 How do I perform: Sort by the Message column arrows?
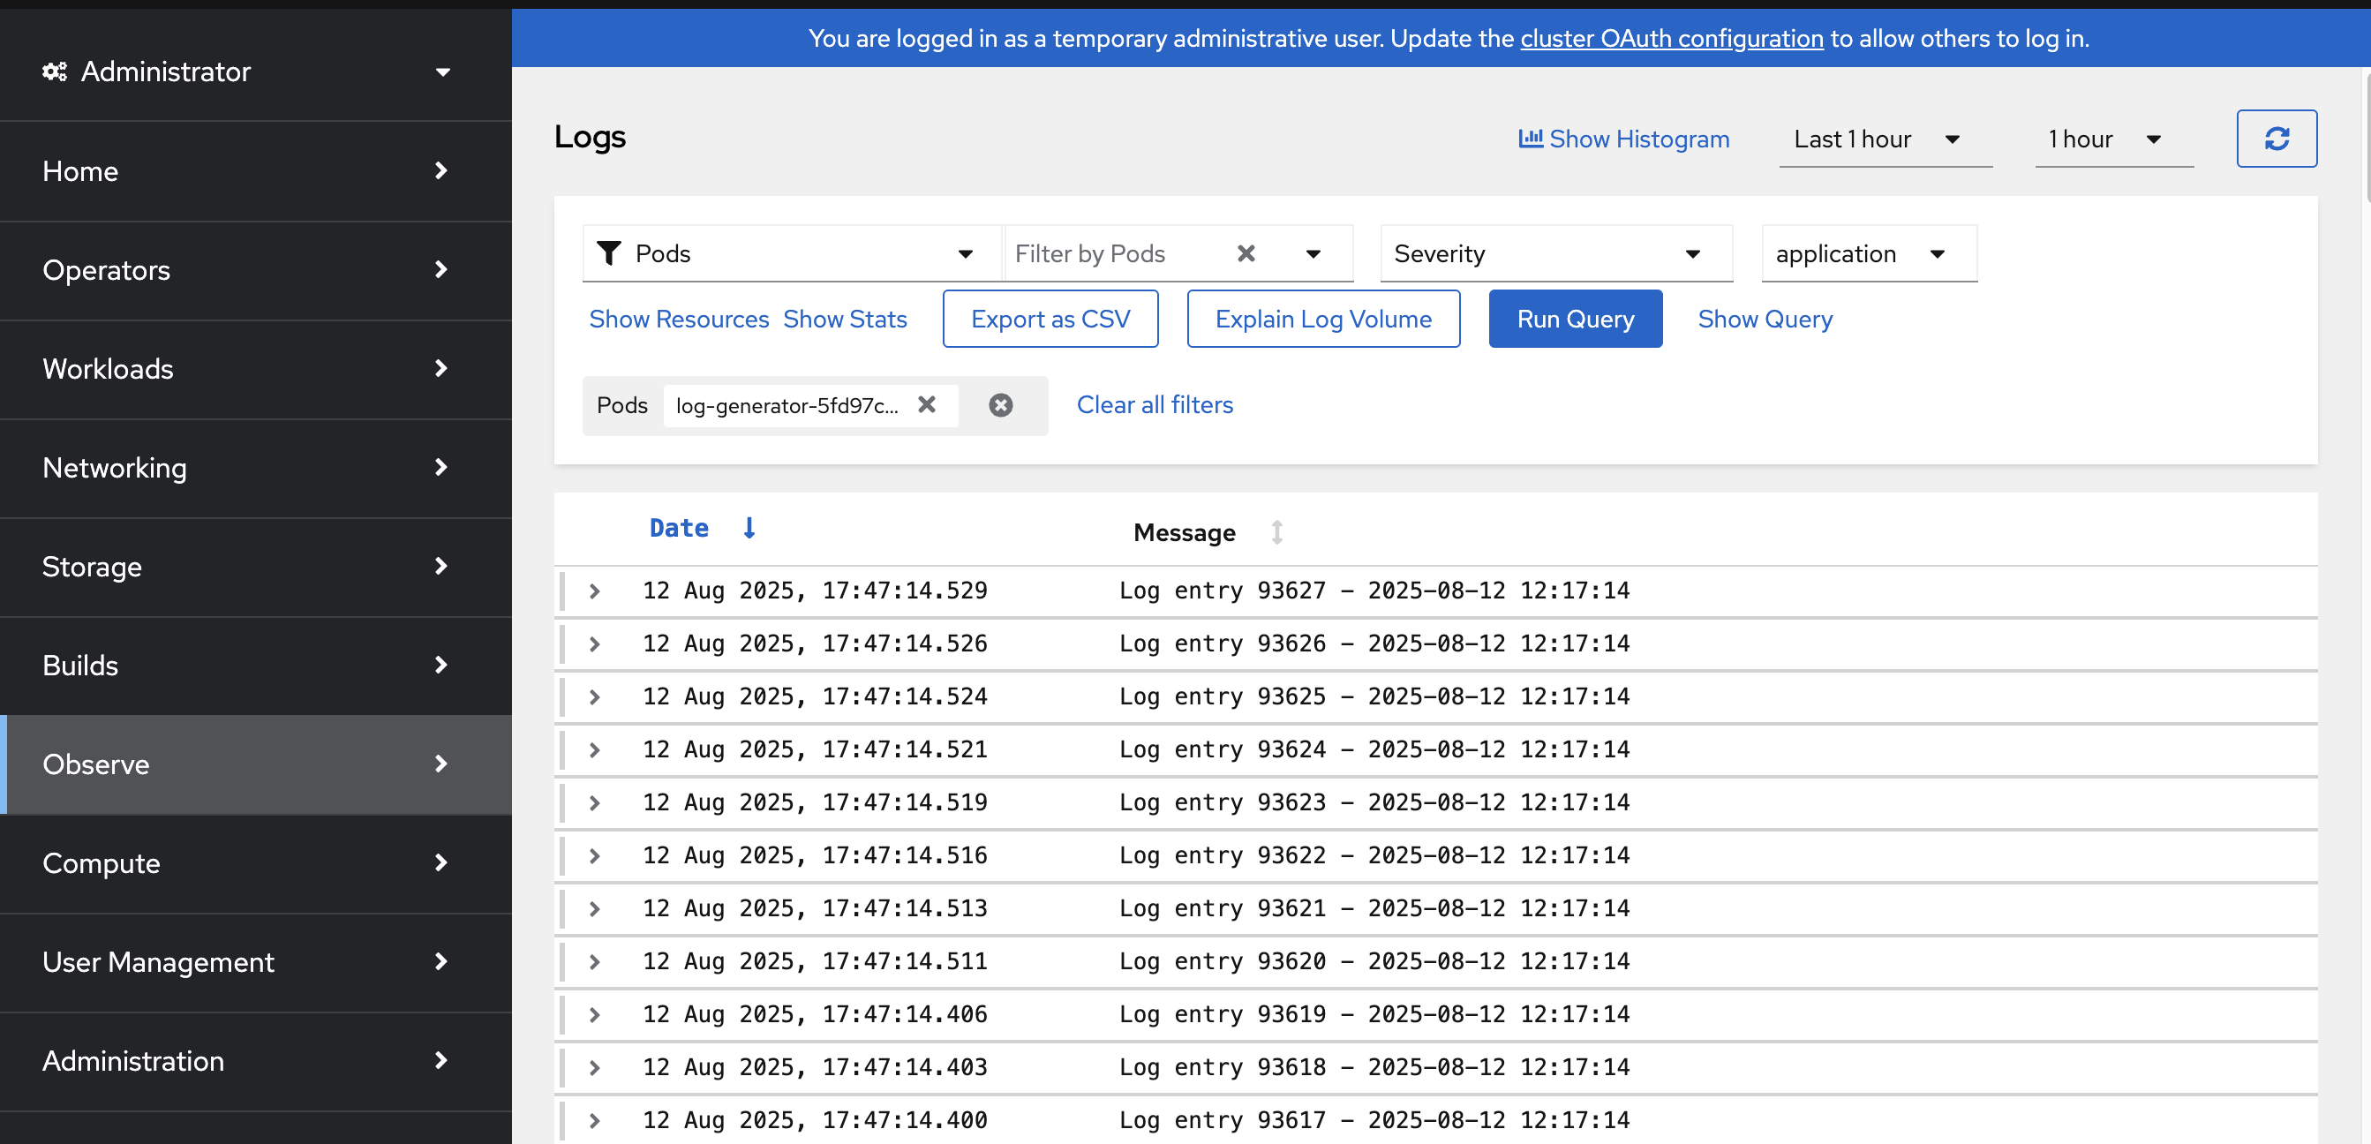click(1276, 532)
